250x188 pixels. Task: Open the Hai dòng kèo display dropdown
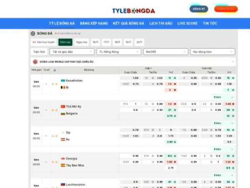[x=212, y=52]
